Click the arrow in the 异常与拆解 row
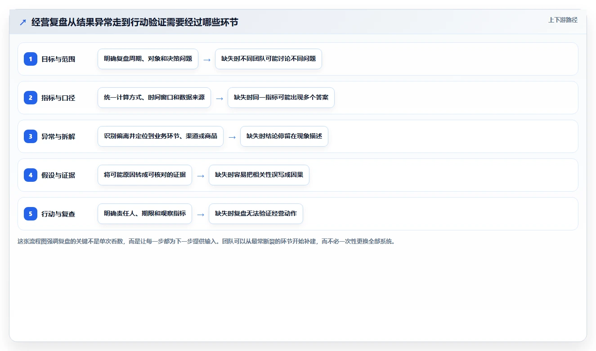The image size is (596, 351). tap(232, 137)
